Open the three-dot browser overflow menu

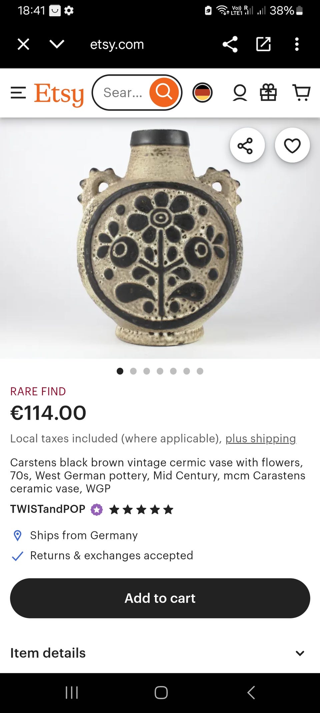point(297,44)
